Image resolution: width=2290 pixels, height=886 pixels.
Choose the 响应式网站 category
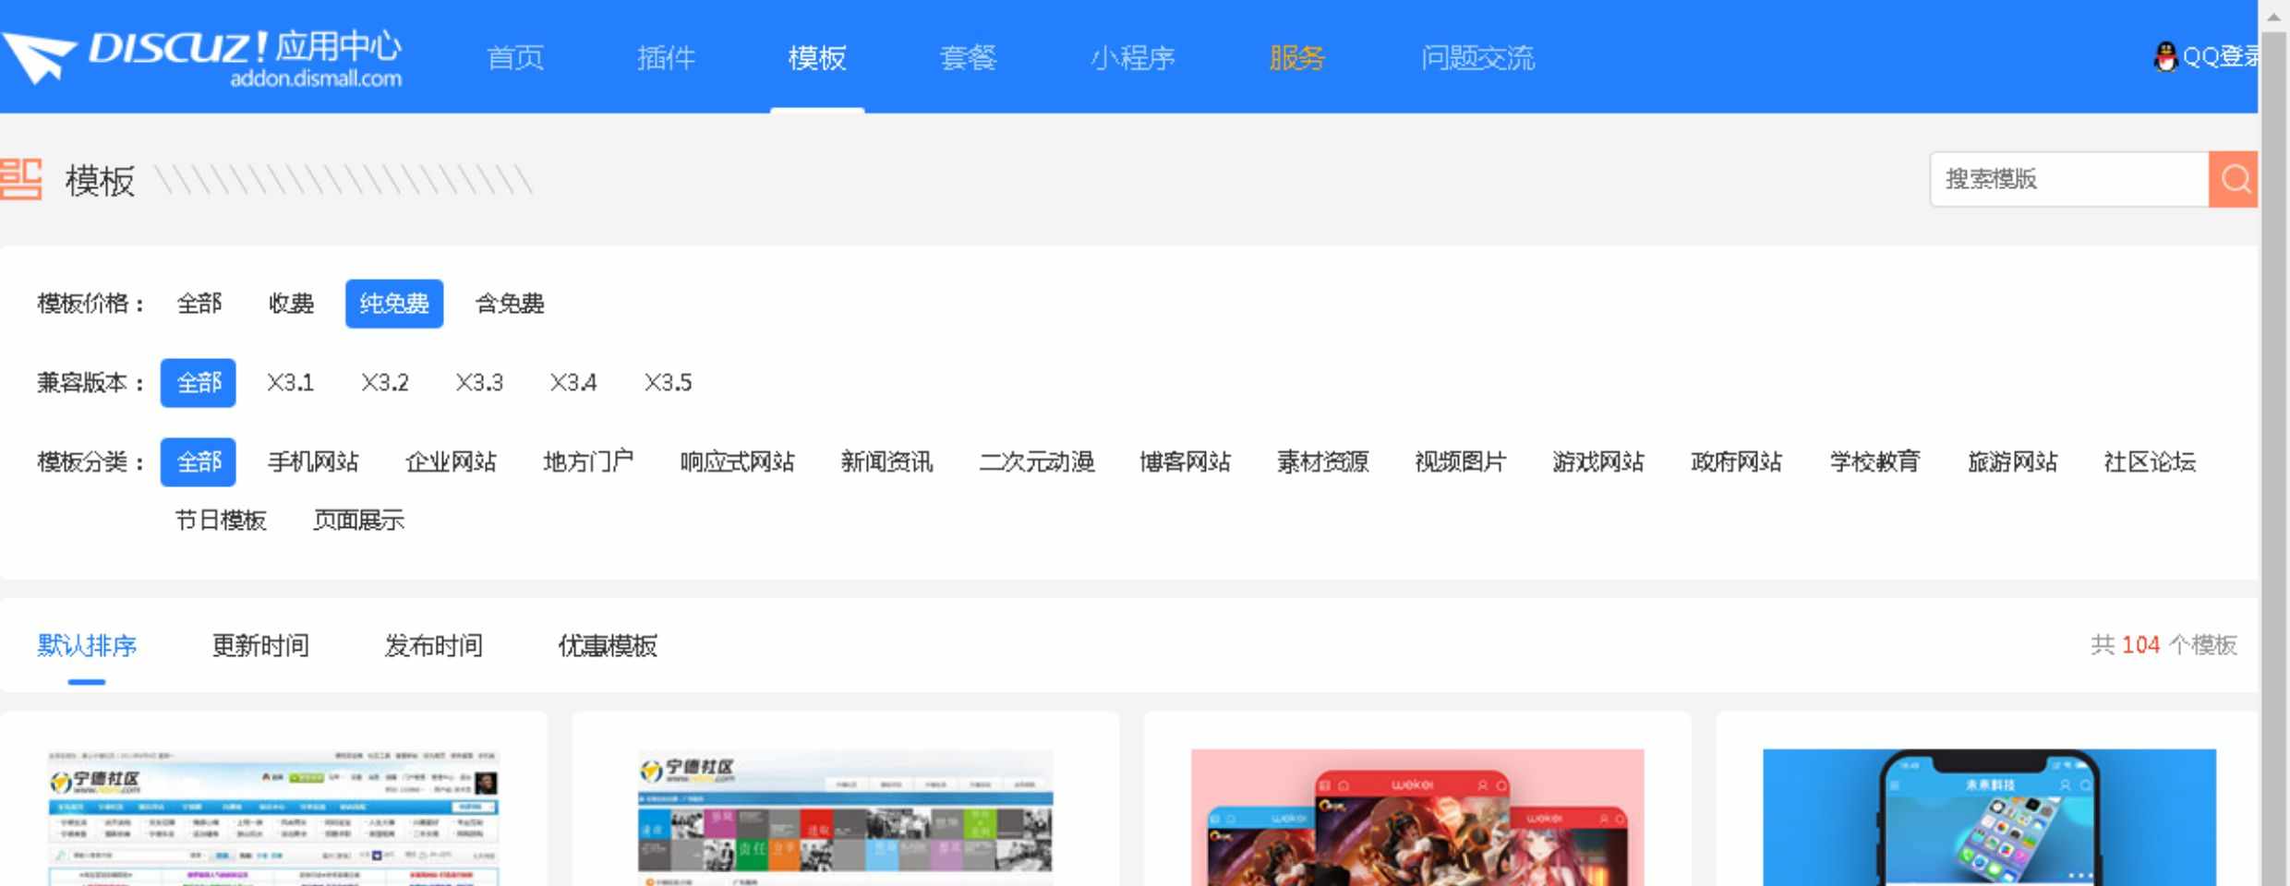pyautogui.click(x=737, y=462)
